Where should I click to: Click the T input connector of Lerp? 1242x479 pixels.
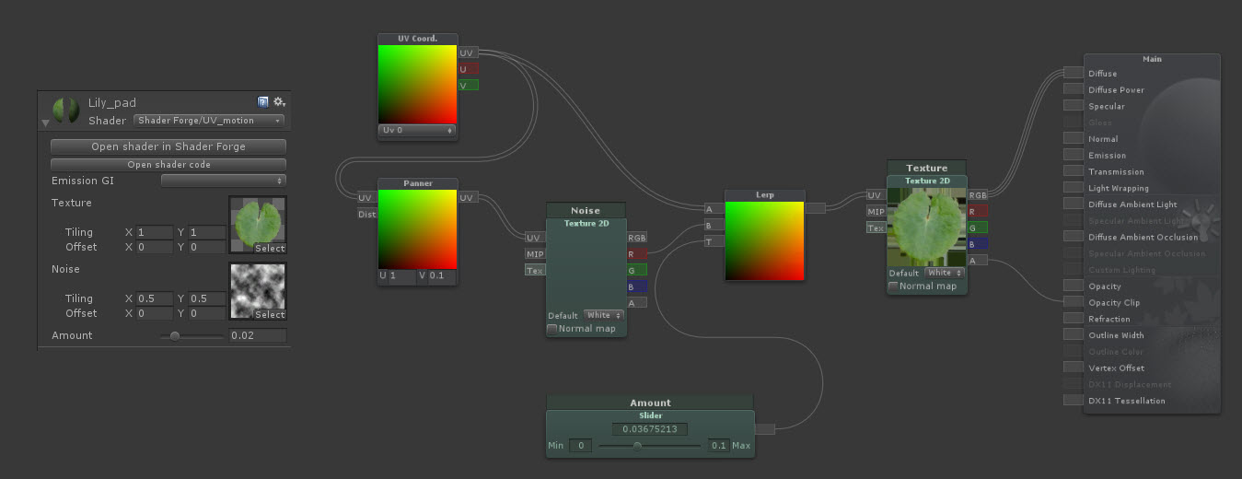(714, 241)
